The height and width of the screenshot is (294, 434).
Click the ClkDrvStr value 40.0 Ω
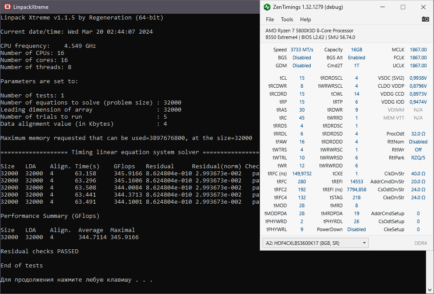pyautogui.click(x=418, y=174)
